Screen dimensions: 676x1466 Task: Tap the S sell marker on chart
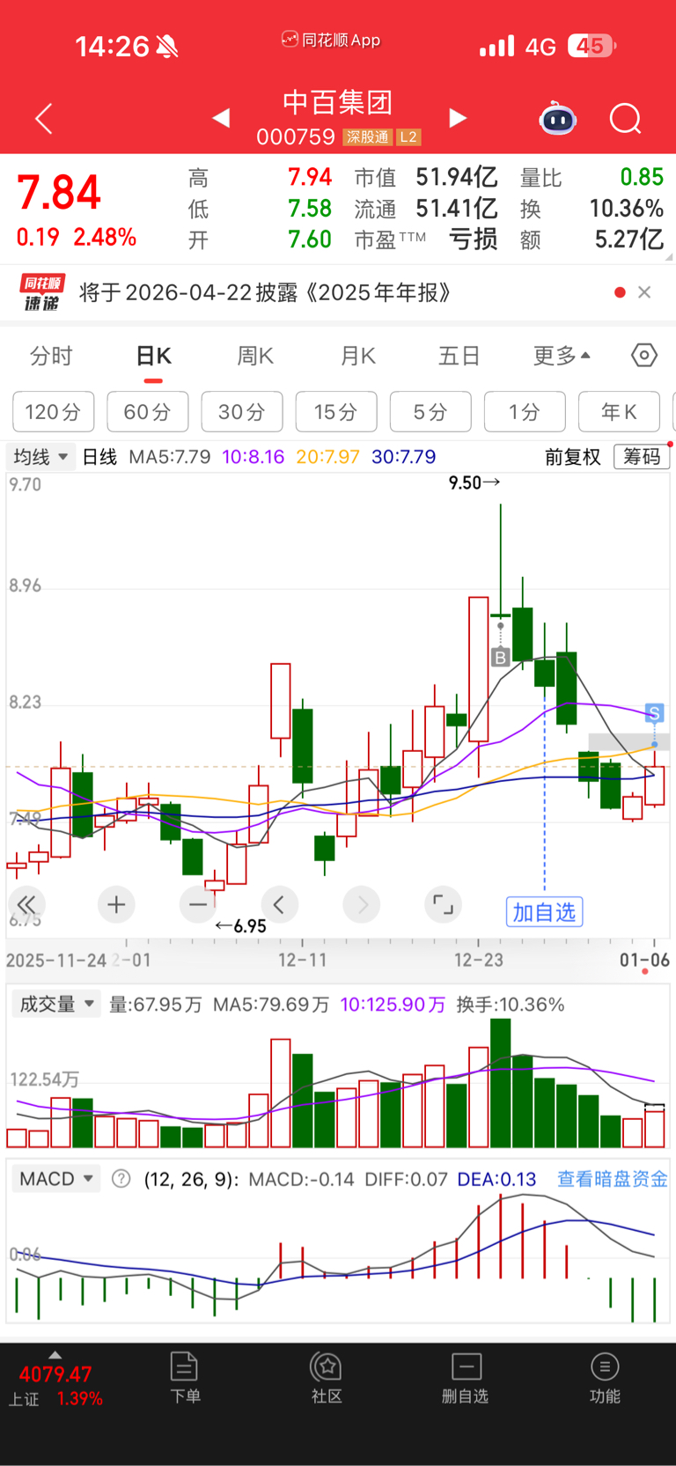654,713
